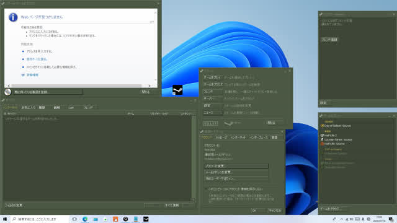397x223 pixels.
Task: Click the フィルタの変更 button
Action: (x=14, y=205)
